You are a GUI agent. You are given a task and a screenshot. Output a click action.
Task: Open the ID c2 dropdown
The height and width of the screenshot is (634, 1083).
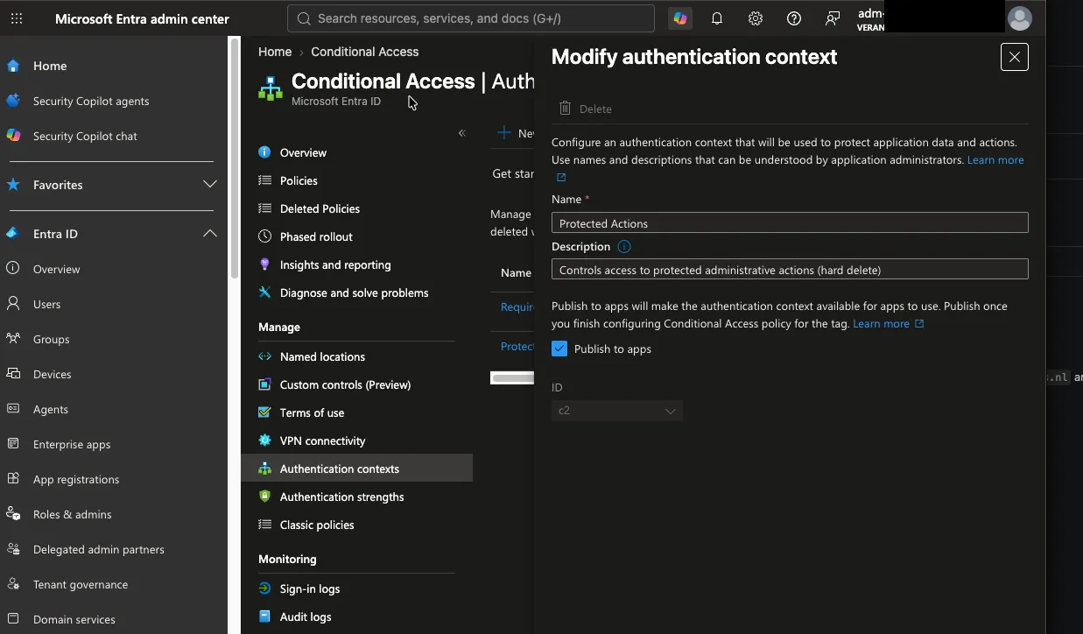(617, 411)
